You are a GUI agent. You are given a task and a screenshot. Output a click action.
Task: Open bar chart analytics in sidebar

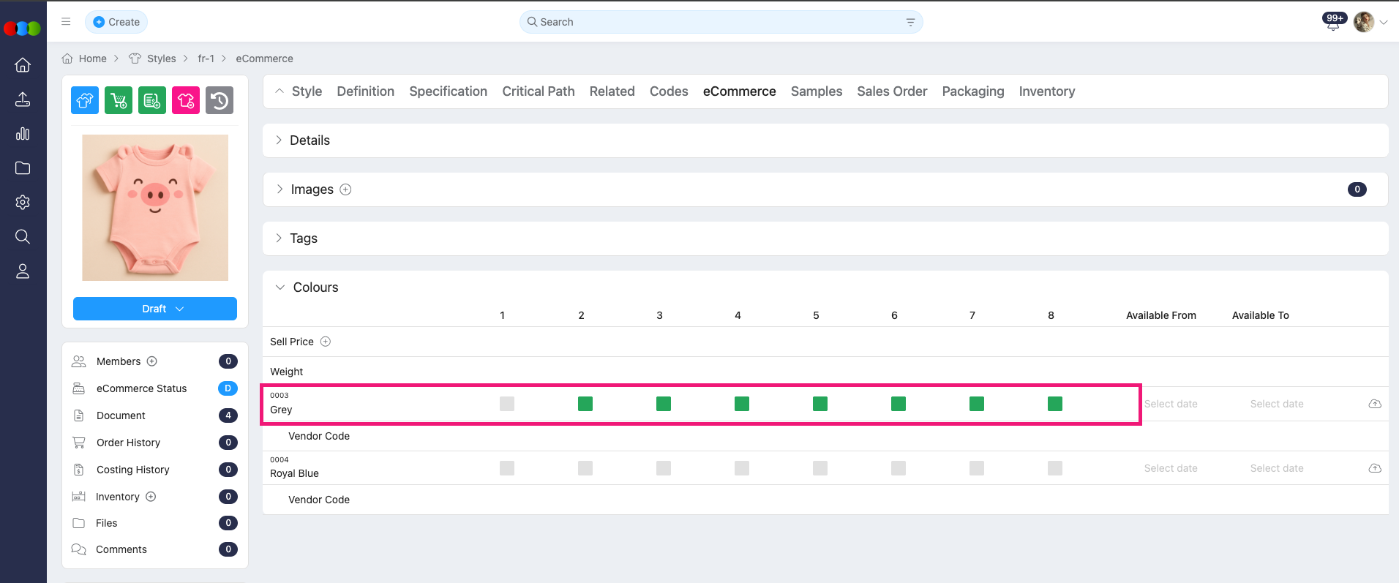(x=23, y=134)
